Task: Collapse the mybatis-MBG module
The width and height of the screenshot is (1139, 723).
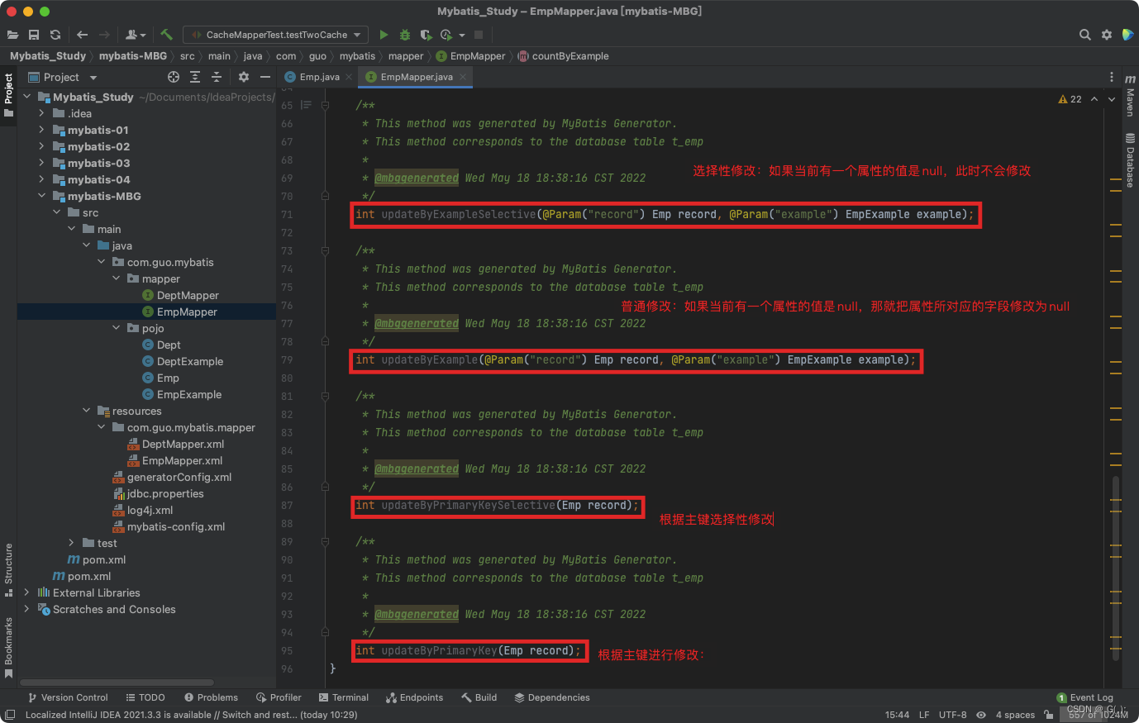Action: (x=41, y=196)
